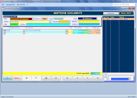Expand Famiglia+Articolo dropdown on the empty row
The height and width of the screenshot is (98, 137).
pos(24,33)
